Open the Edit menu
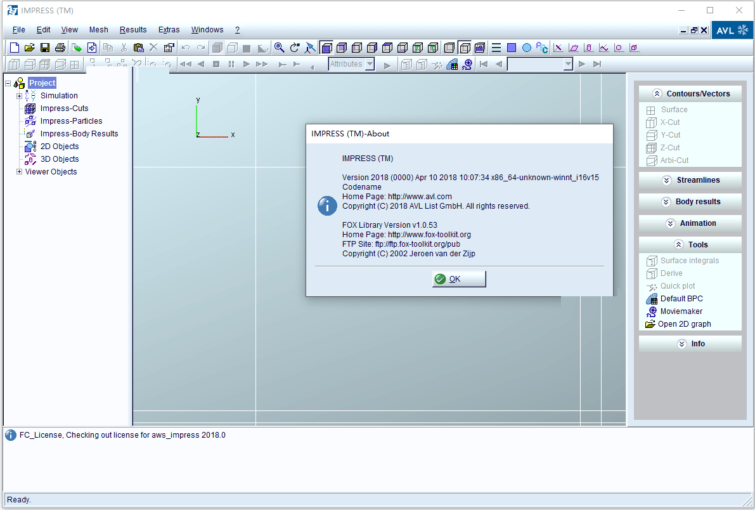The height and width of the screenshot is (510, 755). (x=43, y=30)
